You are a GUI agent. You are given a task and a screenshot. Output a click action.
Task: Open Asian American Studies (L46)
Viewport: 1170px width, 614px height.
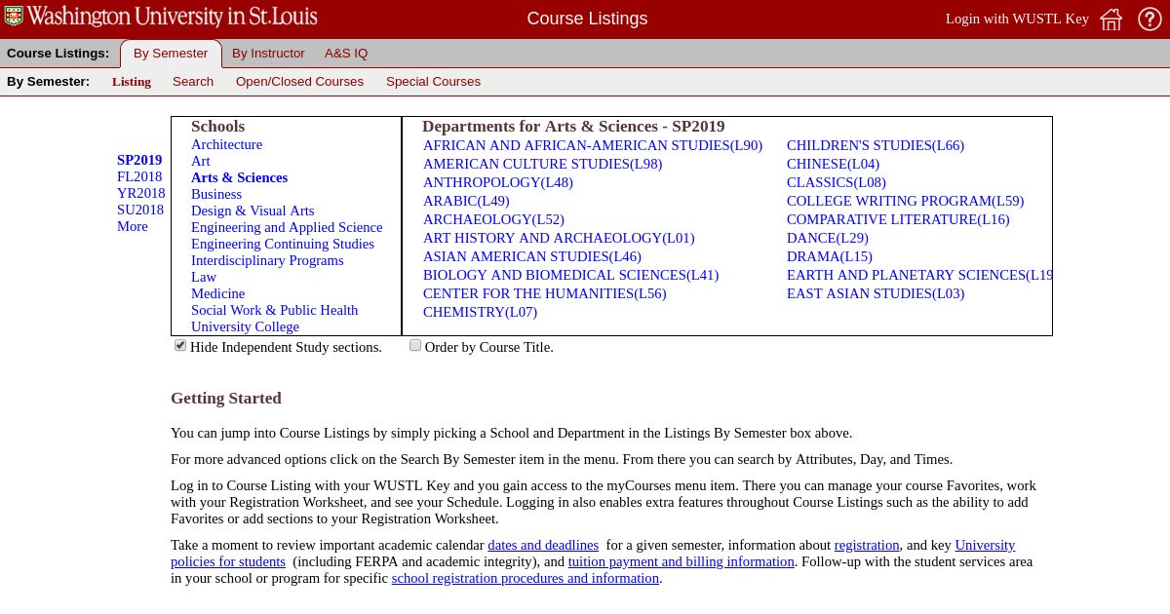coord(532,256)
